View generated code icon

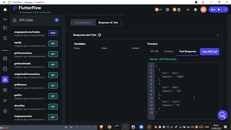click(x=188, y=10)
